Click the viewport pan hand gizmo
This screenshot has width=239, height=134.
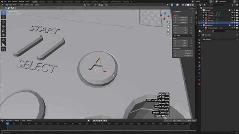[168, 26]
